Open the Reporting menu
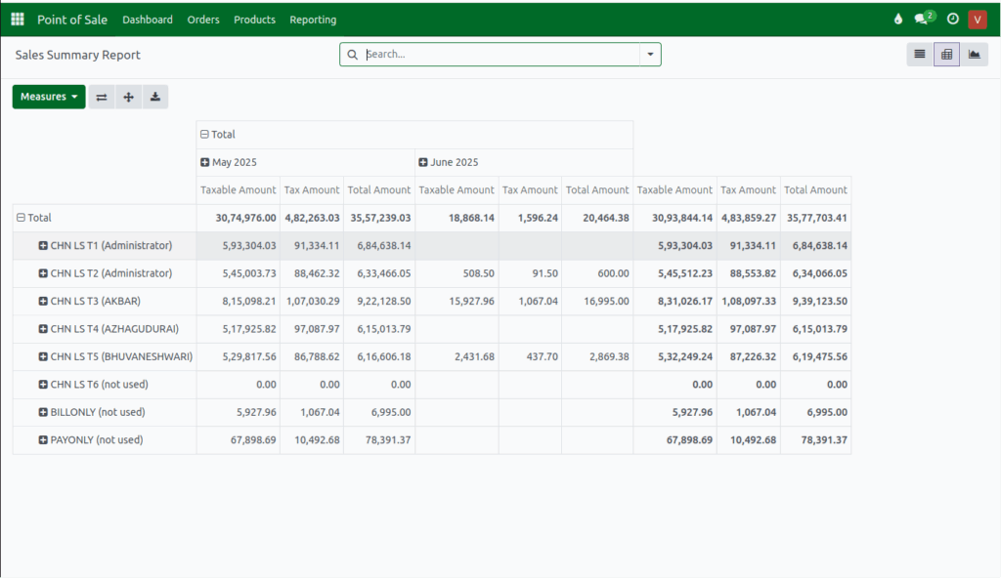Image resolution: width=1001 pixels, height=578 pixels. pos(313,19)
